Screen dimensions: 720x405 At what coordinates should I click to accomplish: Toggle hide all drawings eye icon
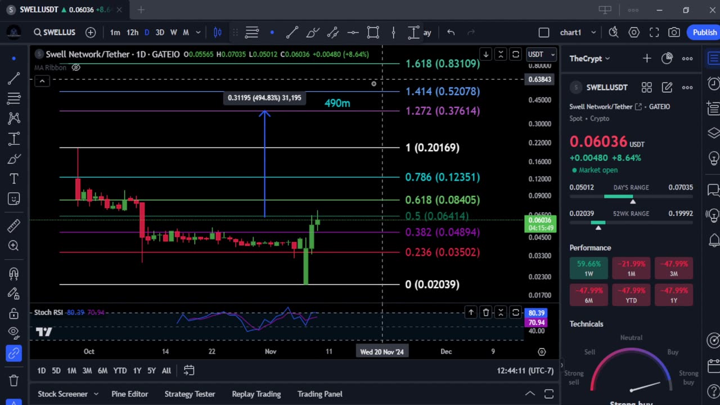(x=14, y=333)
